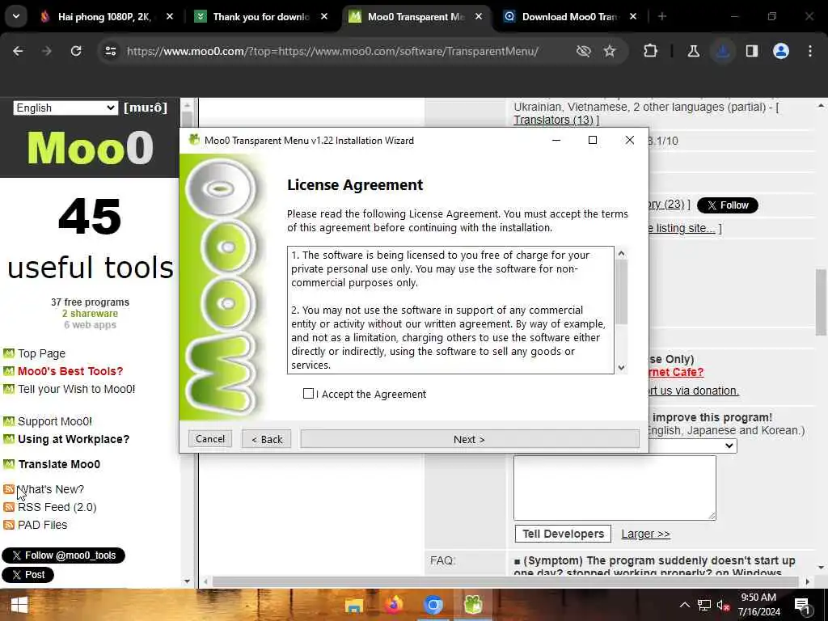Click the Moo0 installer taskbar icon
This screenshot has height=621, width=828.
tap(472, 605)
